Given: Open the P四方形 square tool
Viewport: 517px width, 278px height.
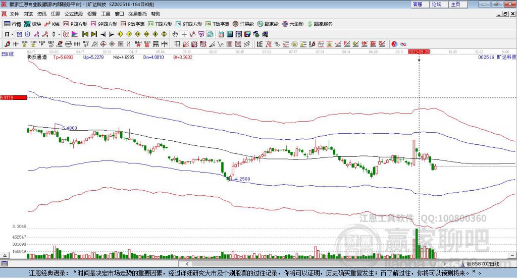Looking at the screenshot, I should [x=75, y=24].
